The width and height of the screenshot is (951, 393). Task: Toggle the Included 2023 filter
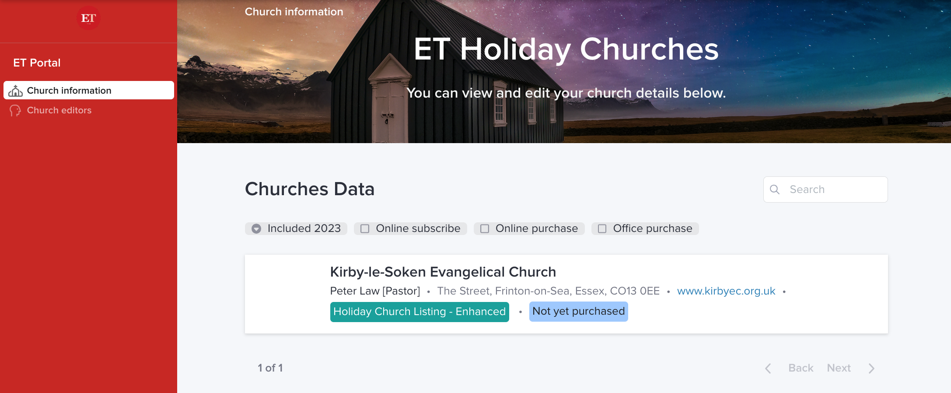[x=256, y=228]
